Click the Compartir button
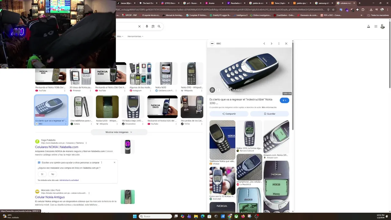Viewport: 391px width, 220px height. pos(229,114)
